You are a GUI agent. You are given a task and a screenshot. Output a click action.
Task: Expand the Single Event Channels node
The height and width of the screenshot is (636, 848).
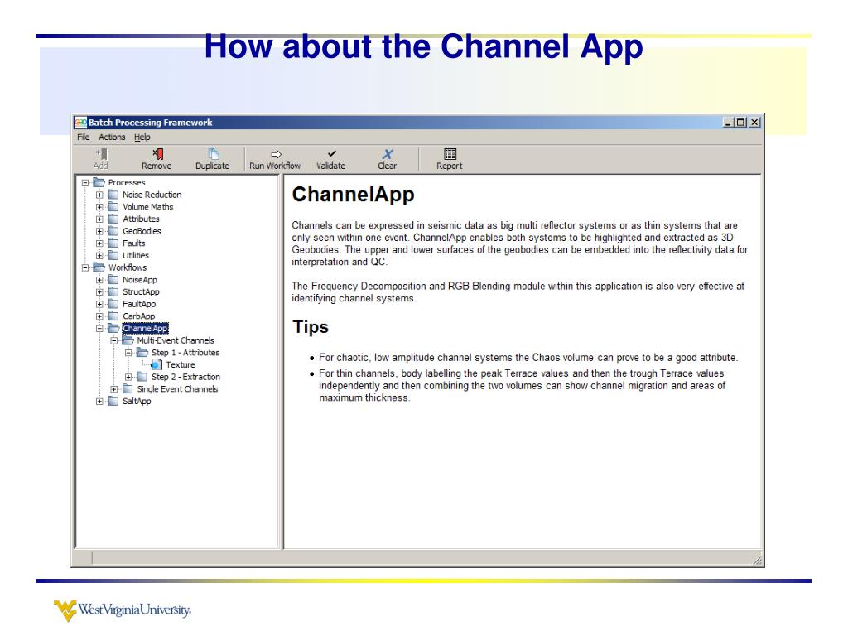tap(114, 389)
